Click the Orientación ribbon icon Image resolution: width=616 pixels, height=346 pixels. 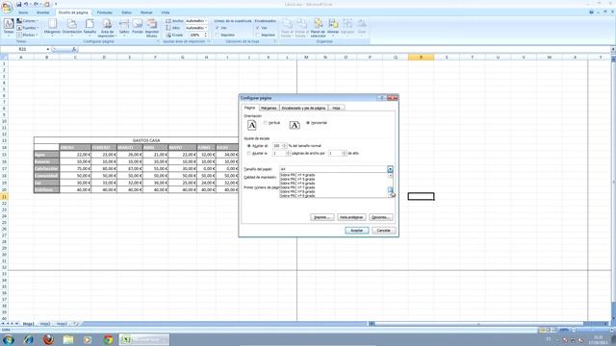coord(72,28)
